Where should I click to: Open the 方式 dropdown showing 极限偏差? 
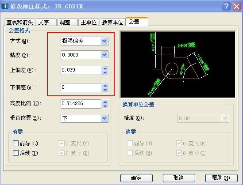pyautogui.click(x=85, y=41)
